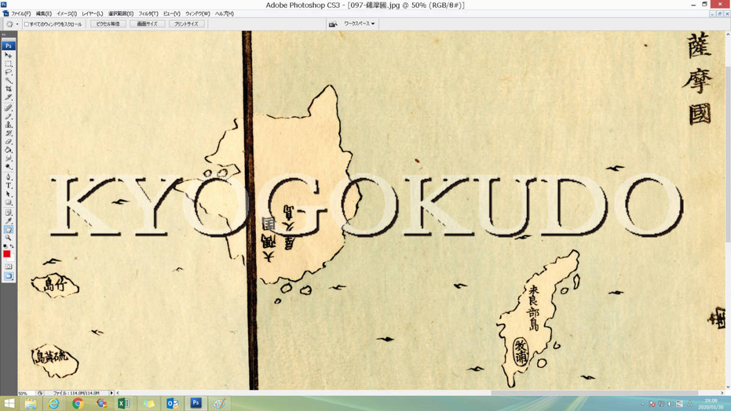The width and height of the screenshot is (731, 411).
Task: Change the screen mode
Action: coord(9,276)
